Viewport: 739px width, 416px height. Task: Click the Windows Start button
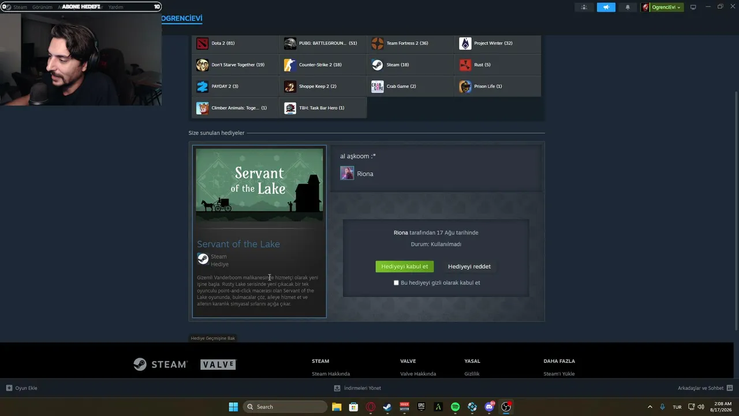[x=233, y=407]
